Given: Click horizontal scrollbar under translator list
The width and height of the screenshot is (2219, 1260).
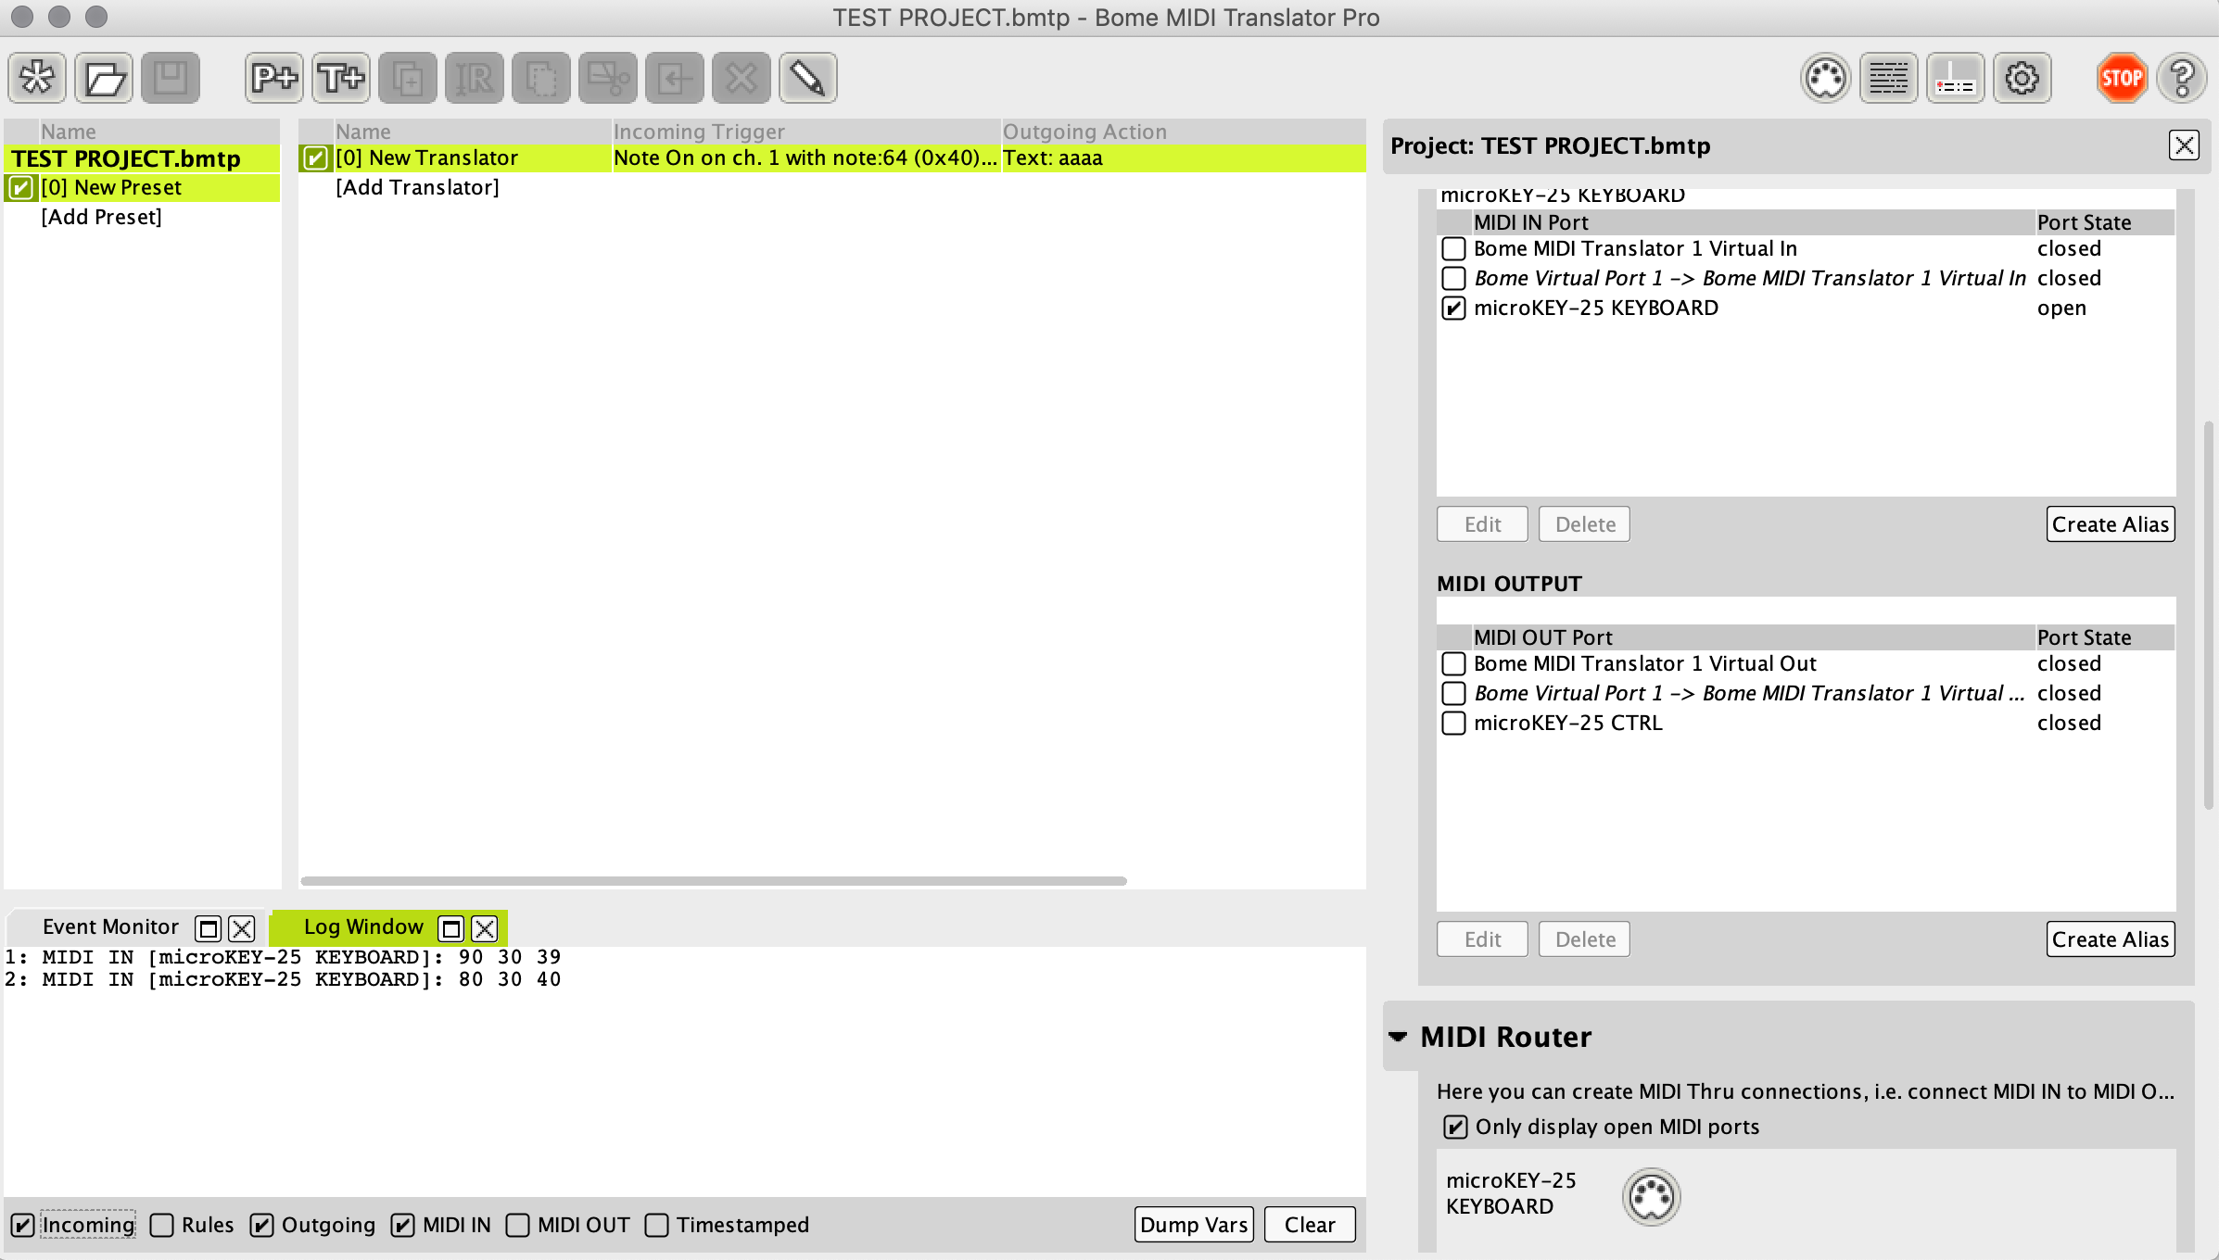Looking at the screenshot, I should (x=714, y=881).
